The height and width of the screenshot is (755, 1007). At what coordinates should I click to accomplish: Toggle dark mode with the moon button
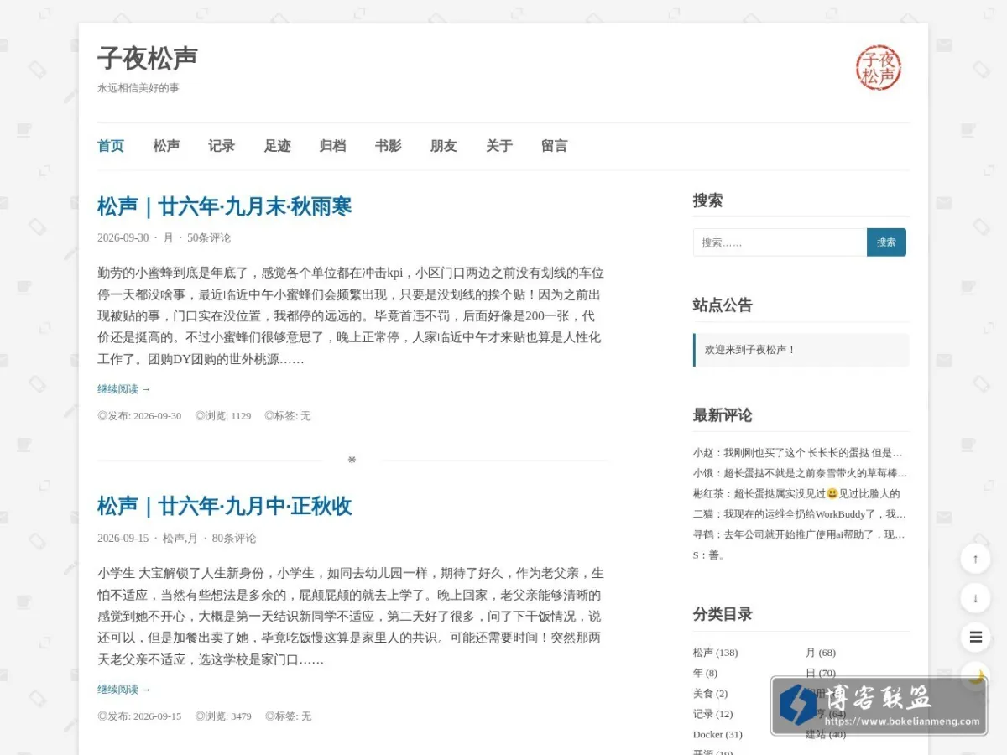(x=975, y=676)
